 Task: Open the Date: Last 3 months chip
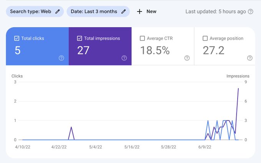point(98,12)
